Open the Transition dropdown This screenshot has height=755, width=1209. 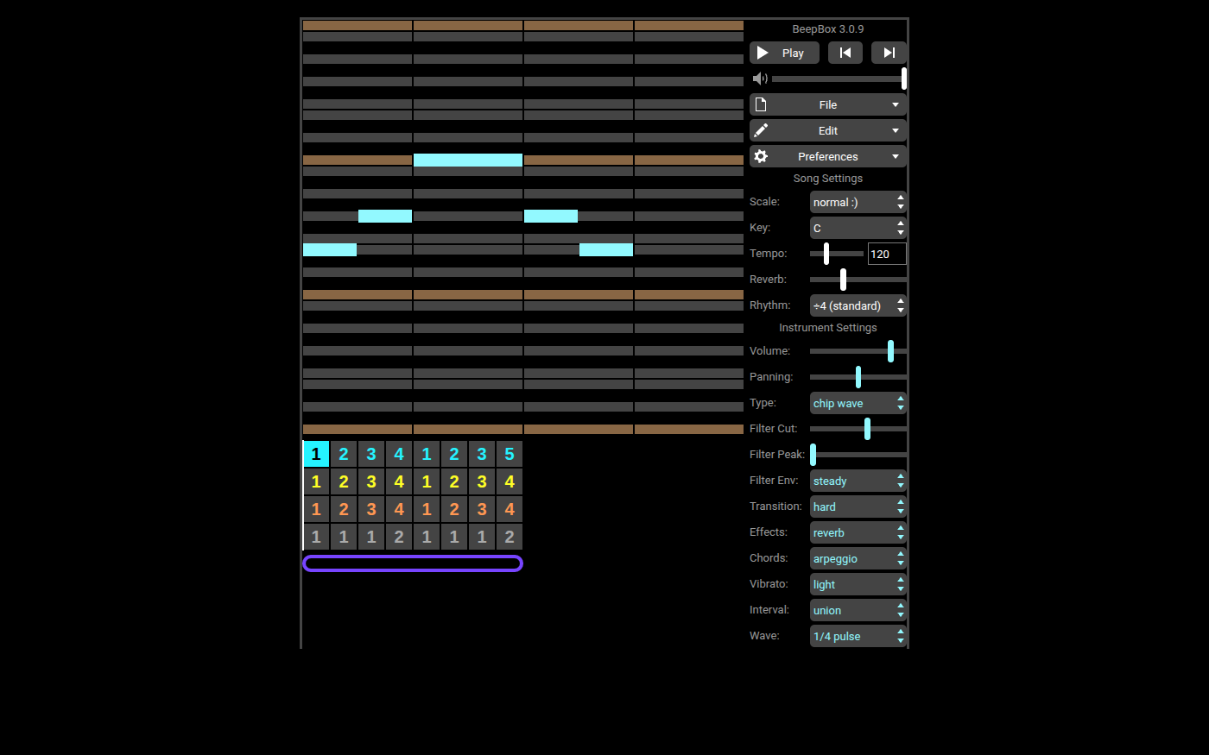858,506
